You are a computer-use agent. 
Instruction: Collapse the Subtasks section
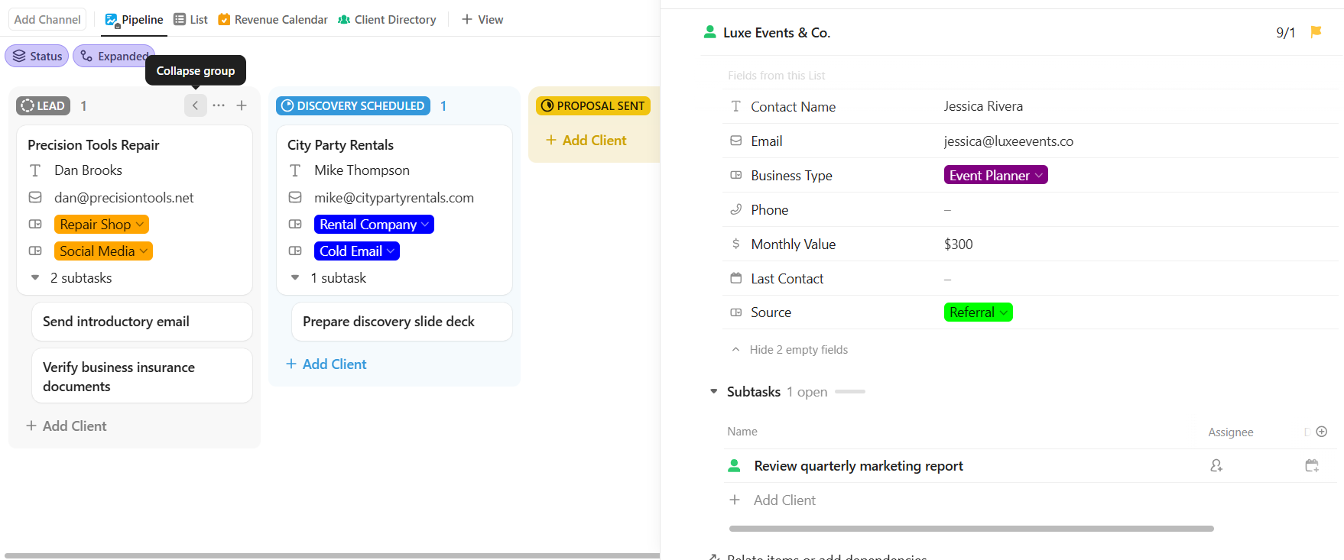(714, 391)
